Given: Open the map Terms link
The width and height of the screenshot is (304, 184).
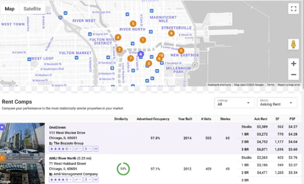Looking at the screenshot, I should 270,85.
